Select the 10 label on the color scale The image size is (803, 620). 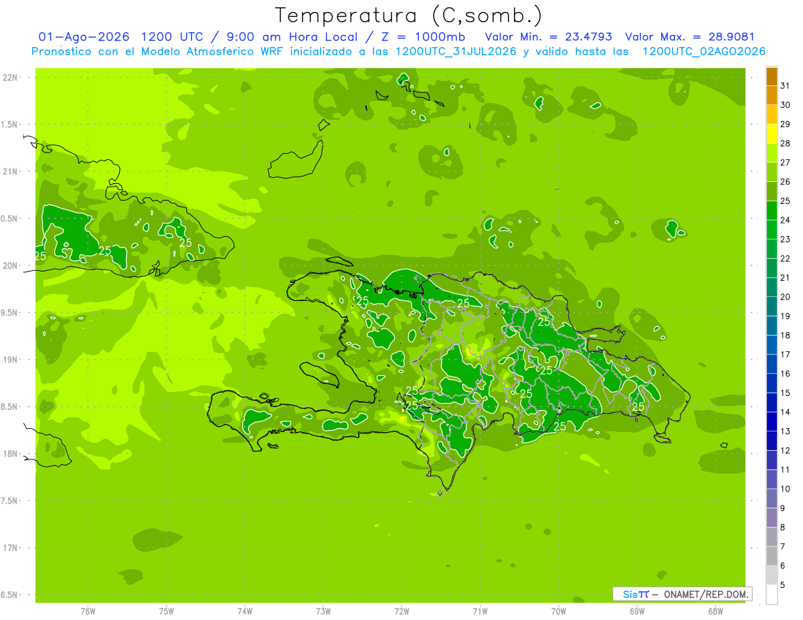click(x=785, y=489)
